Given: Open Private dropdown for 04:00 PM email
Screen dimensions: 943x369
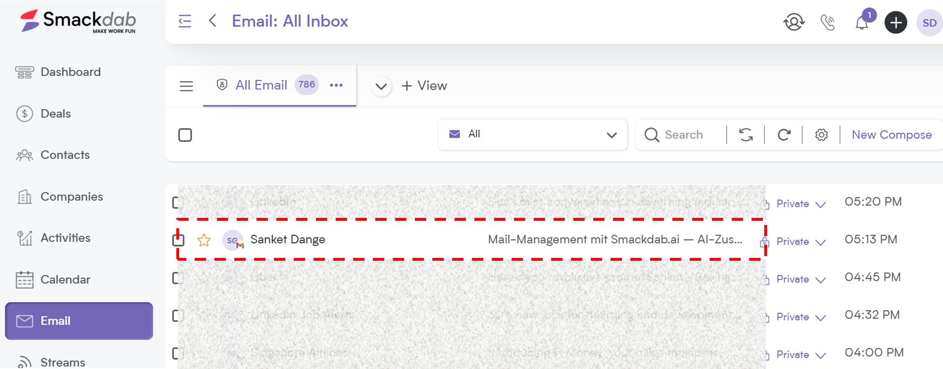Looking at the screenshot, I should pos(801,354).
